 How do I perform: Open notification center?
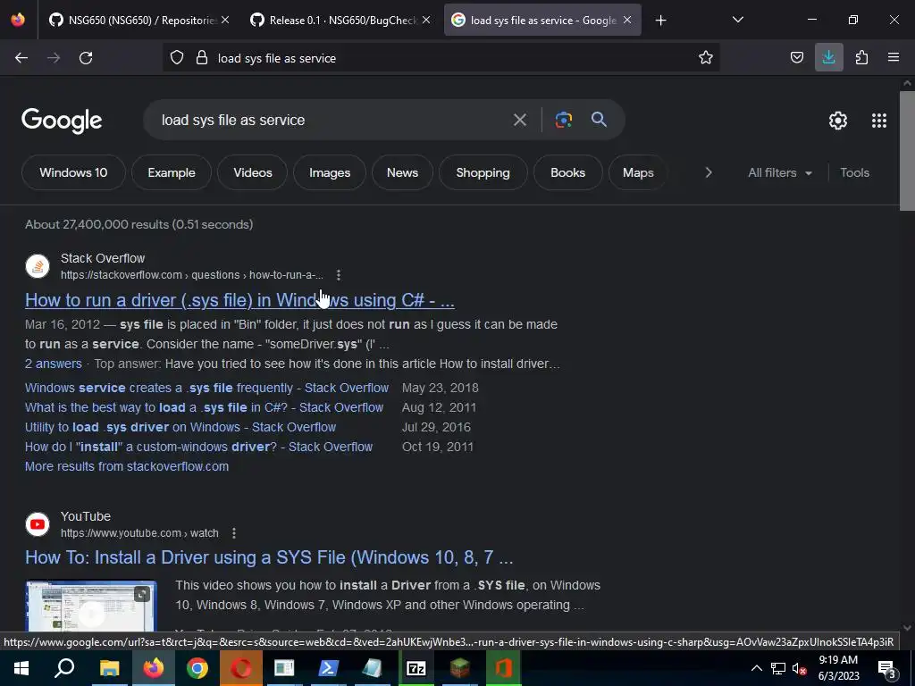point(887,669)
